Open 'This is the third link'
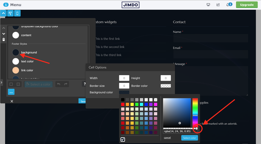This screenshot has width=261, height=144. pos(108,55)
